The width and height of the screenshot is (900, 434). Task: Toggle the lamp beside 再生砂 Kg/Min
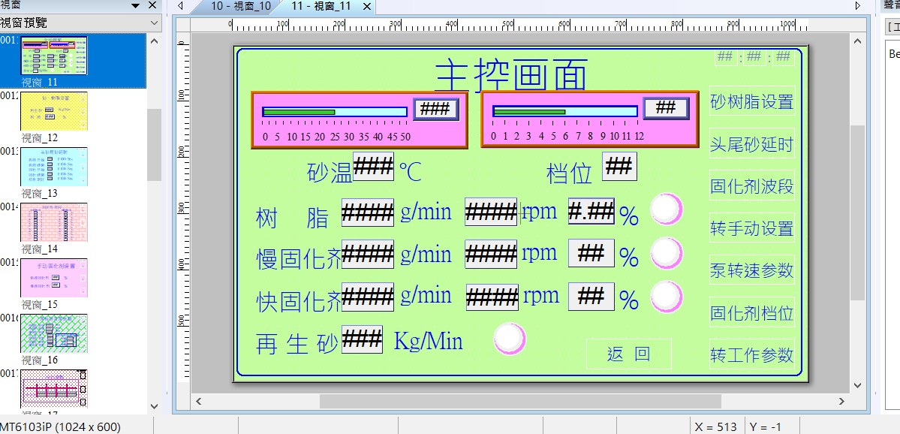click(510, 339)
